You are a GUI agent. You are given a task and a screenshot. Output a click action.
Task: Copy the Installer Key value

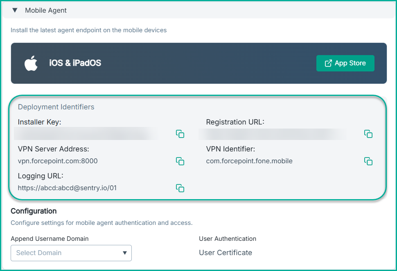pyautogui.click(x=180, y=134)
